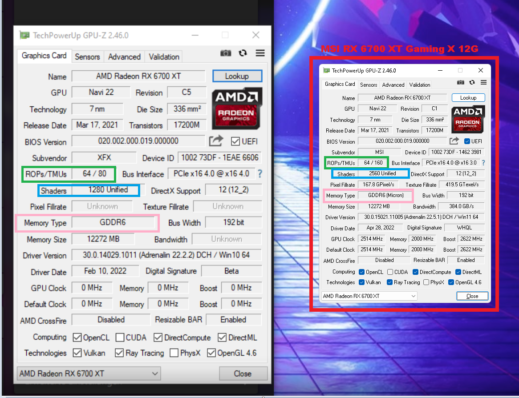Select Graphics Card tab in right GPU-Z
The width and height of the screenshot is (519, 398).
[x=340, y=84]
